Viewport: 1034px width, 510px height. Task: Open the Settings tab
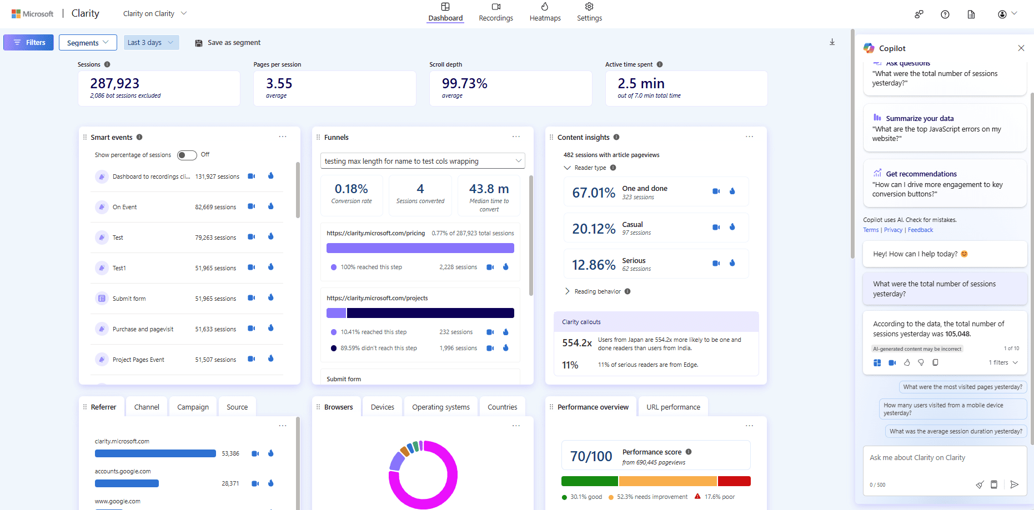point(589,12)
